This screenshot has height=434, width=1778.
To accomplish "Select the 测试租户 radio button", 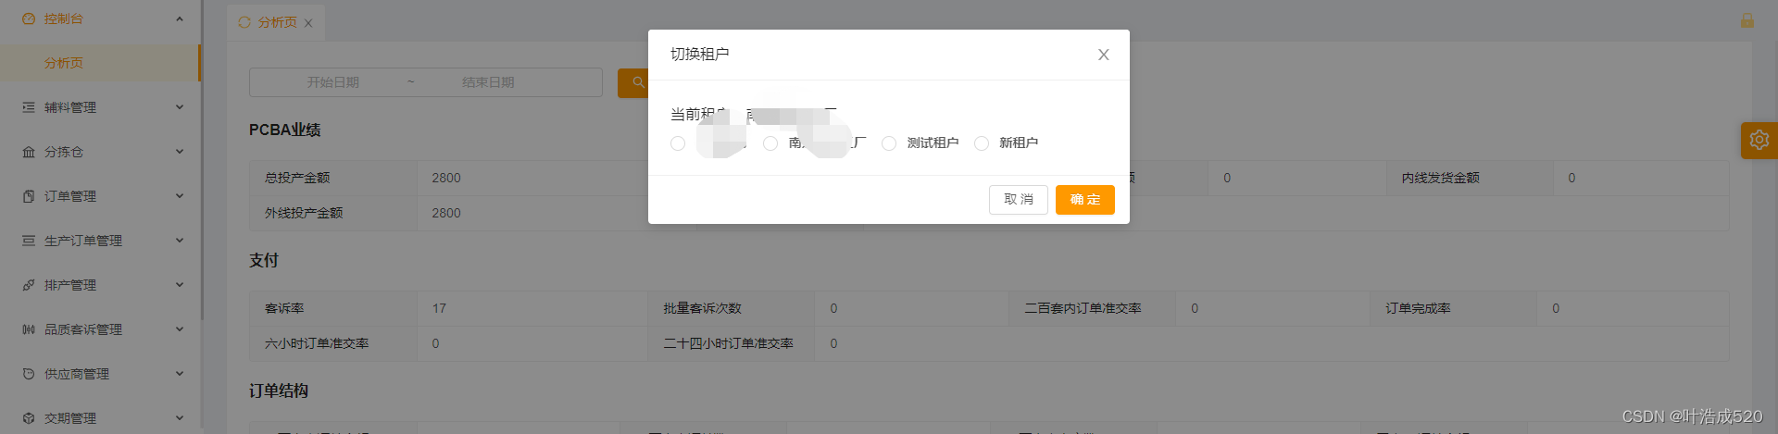I will coord(889,143).
